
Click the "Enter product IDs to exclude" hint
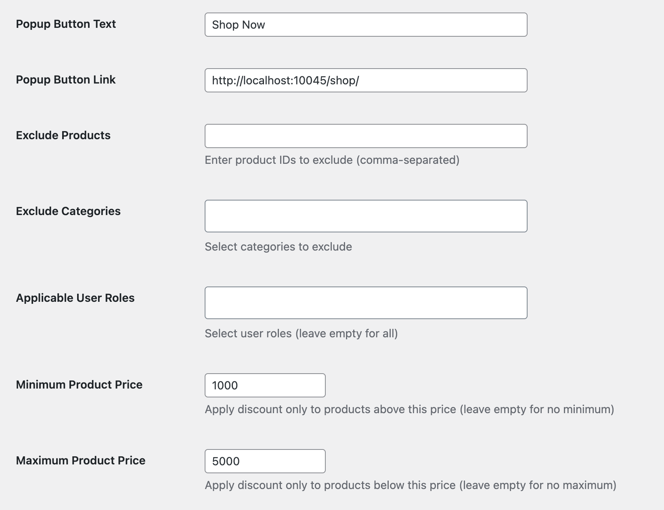click(332, 160)
